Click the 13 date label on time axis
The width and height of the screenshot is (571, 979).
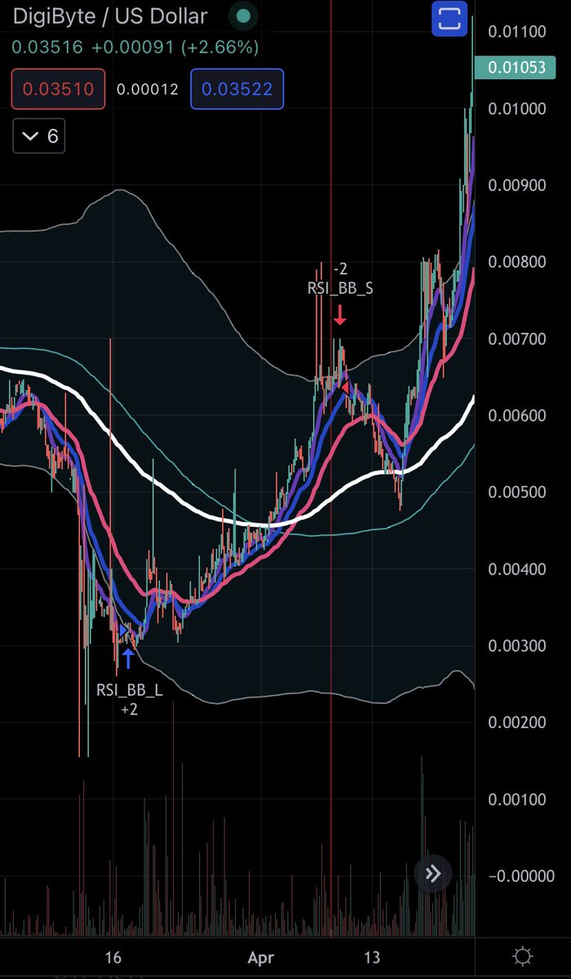(x=373, y=956)
